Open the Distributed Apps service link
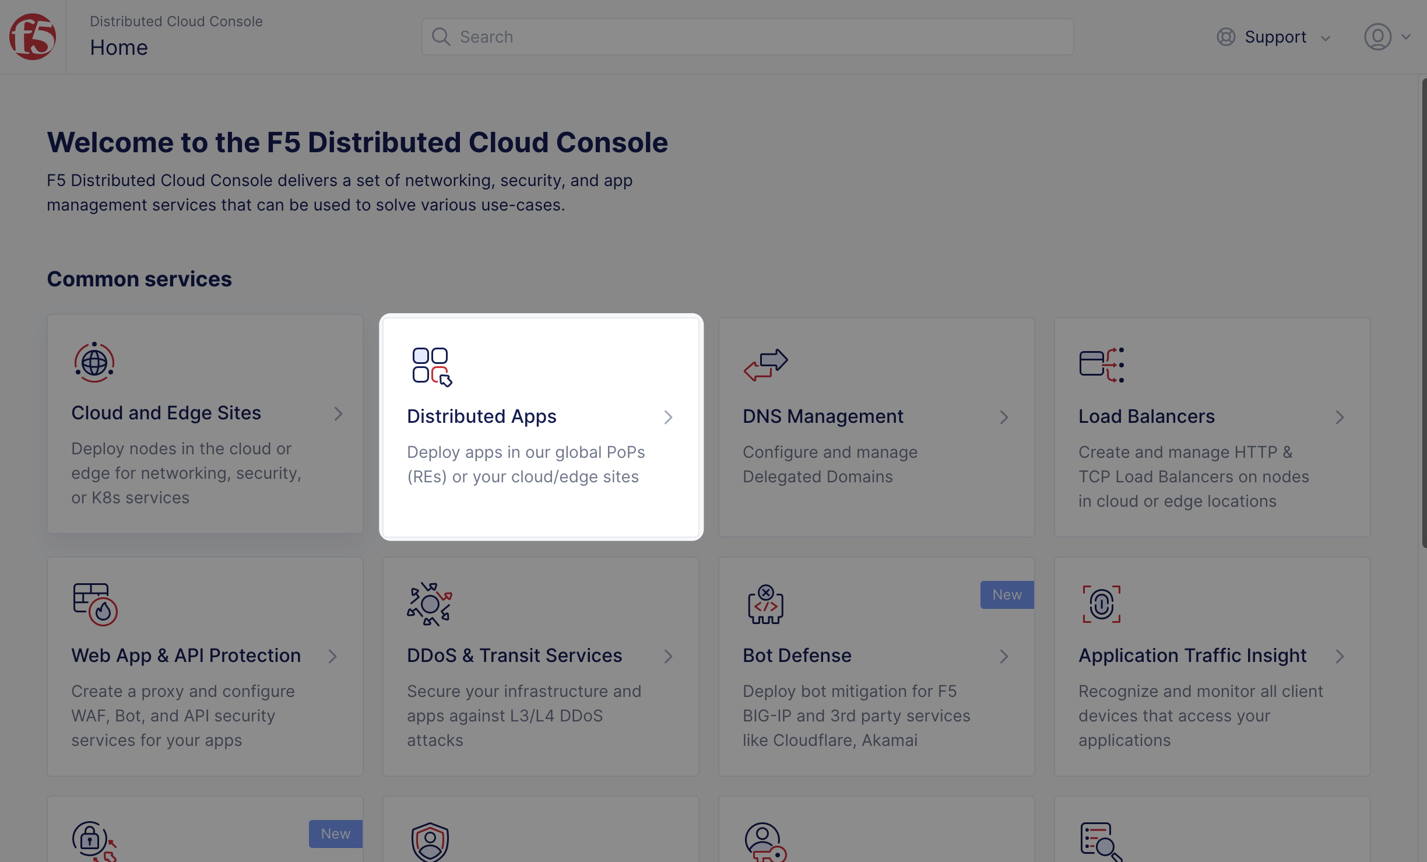1427x862 pixels. (x=481, y=416)
